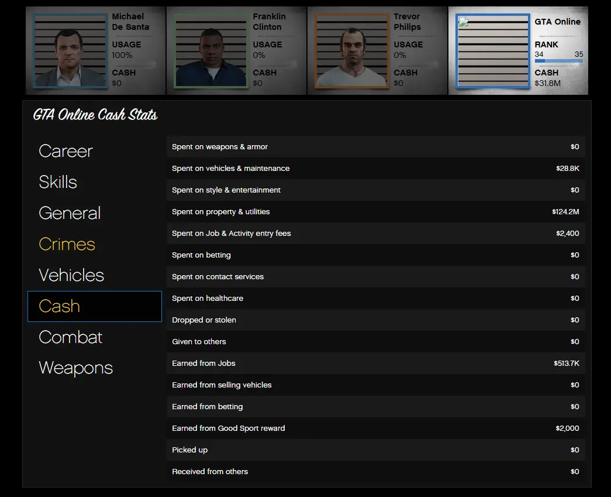Click the 'GTA Online Cash Stats' heading

(95, 115)
